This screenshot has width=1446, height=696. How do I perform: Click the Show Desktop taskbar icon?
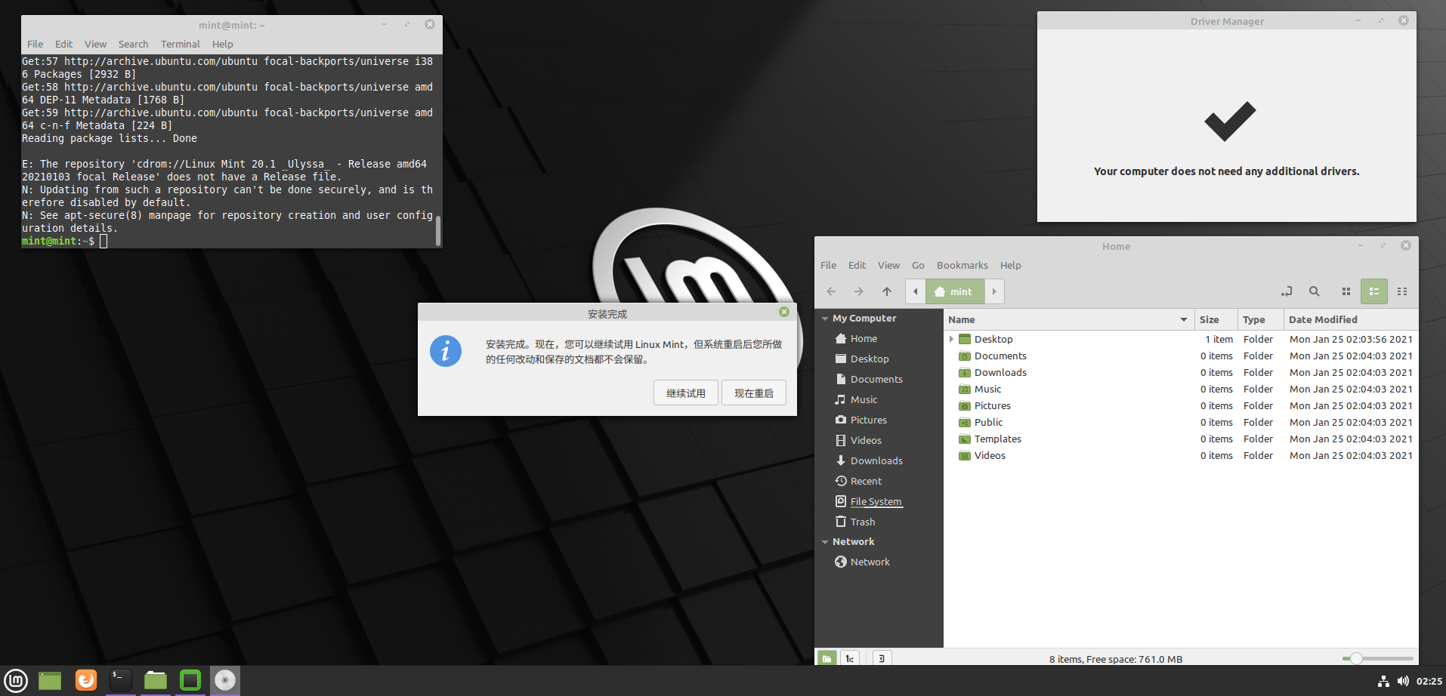click(x=50, y=680)
